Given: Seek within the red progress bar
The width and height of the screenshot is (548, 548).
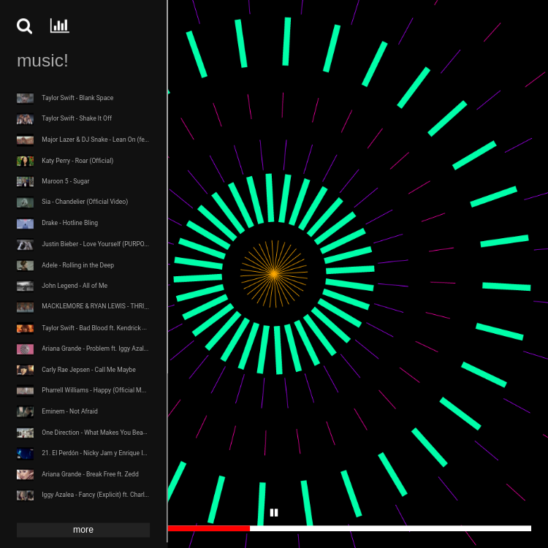Looking at the screenshot, I should (209, 528).
